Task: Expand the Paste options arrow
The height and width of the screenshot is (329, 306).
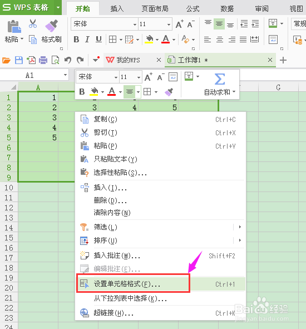Action: 22,39
